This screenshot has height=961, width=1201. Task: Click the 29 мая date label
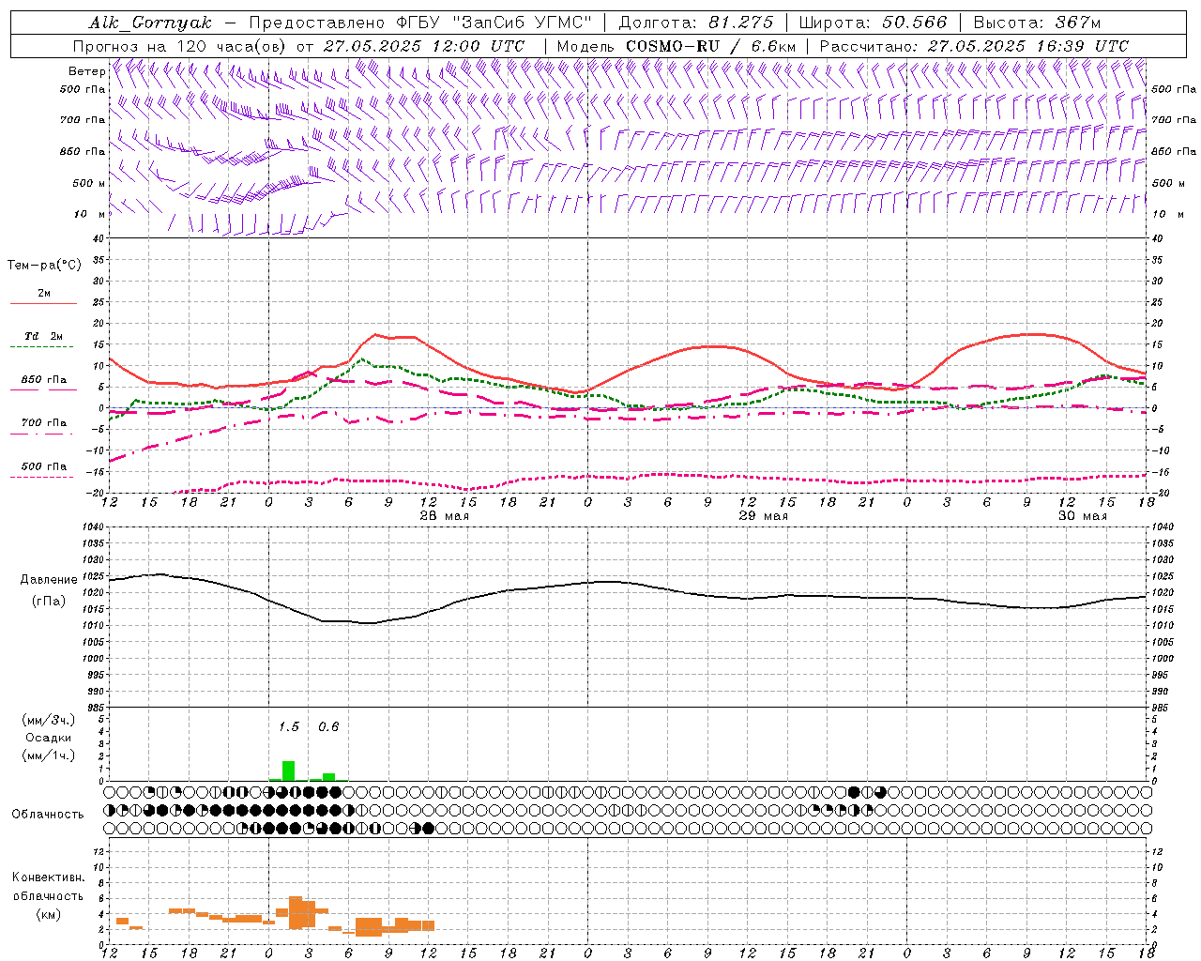[763, 516]
